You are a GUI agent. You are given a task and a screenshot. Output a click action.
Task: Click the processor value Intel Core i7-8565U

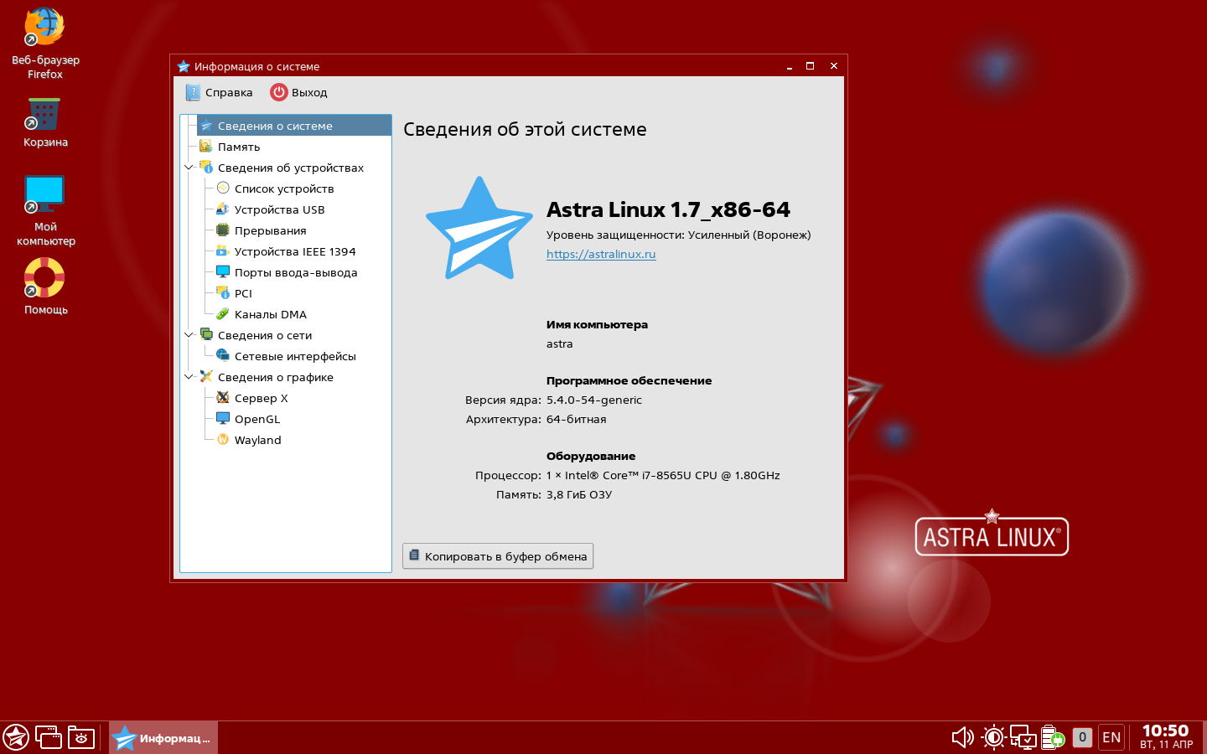pos(663,475)
